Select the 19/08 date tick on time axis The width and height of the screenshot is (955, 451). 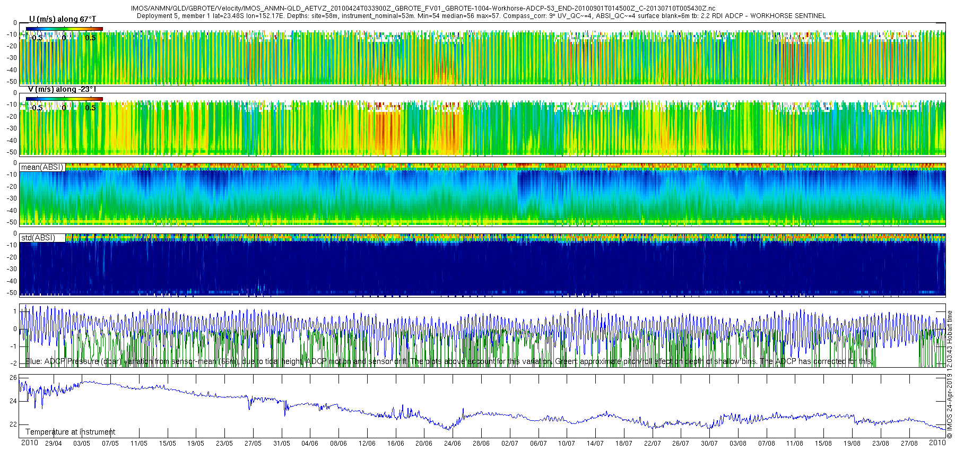(x=852, y=444)
